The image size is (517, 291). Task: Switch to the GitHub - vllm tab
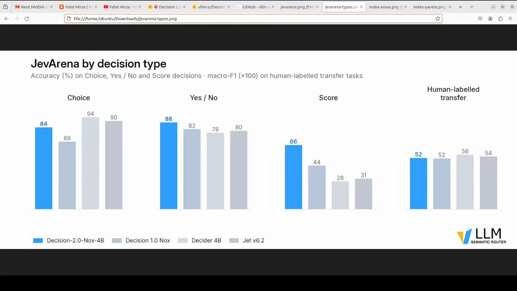point(255,7)
